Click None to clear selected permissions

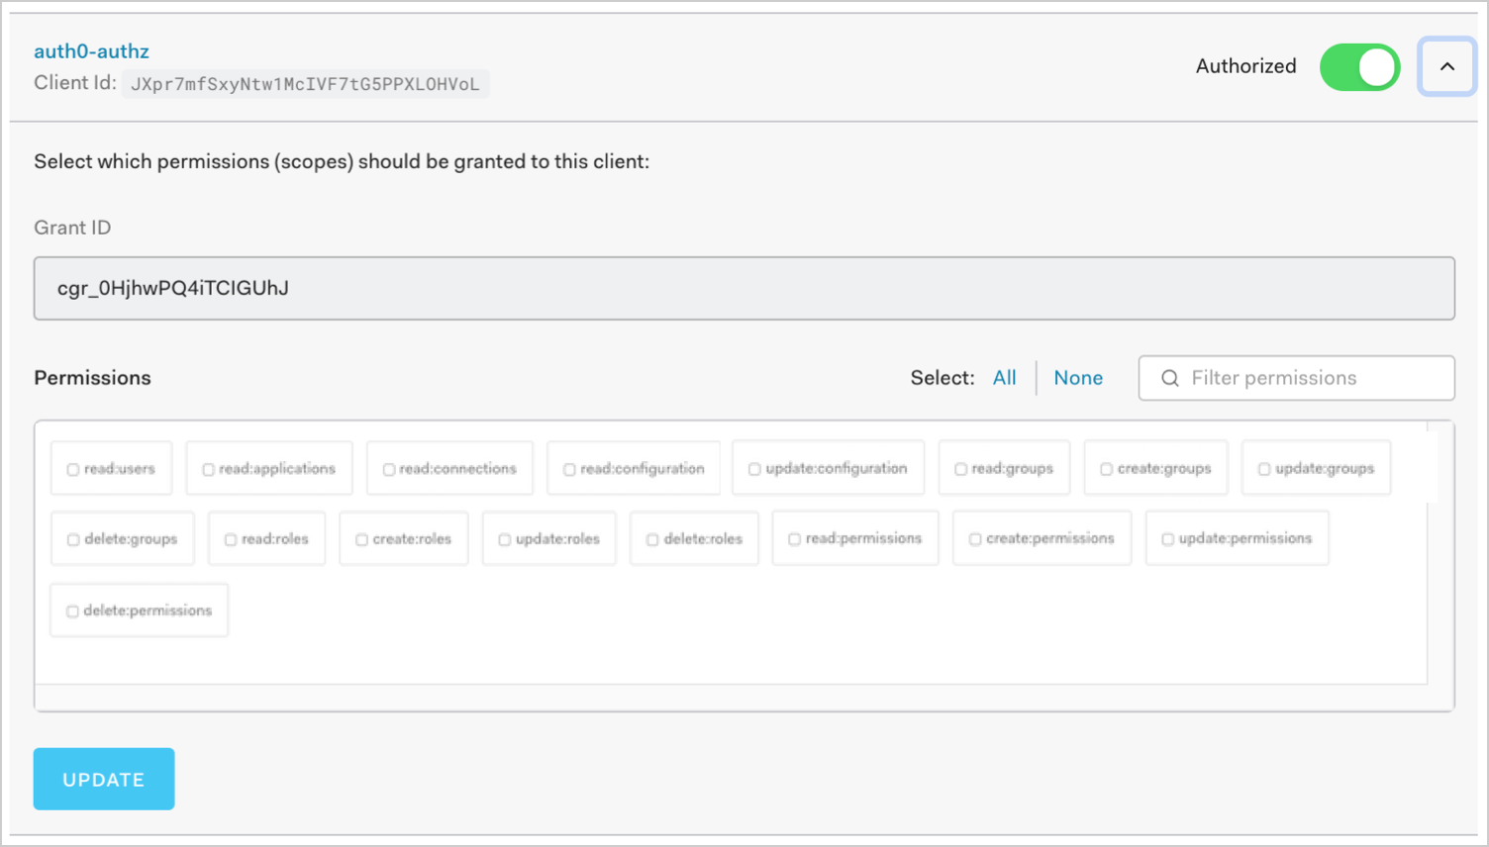tap(1078, 378)
